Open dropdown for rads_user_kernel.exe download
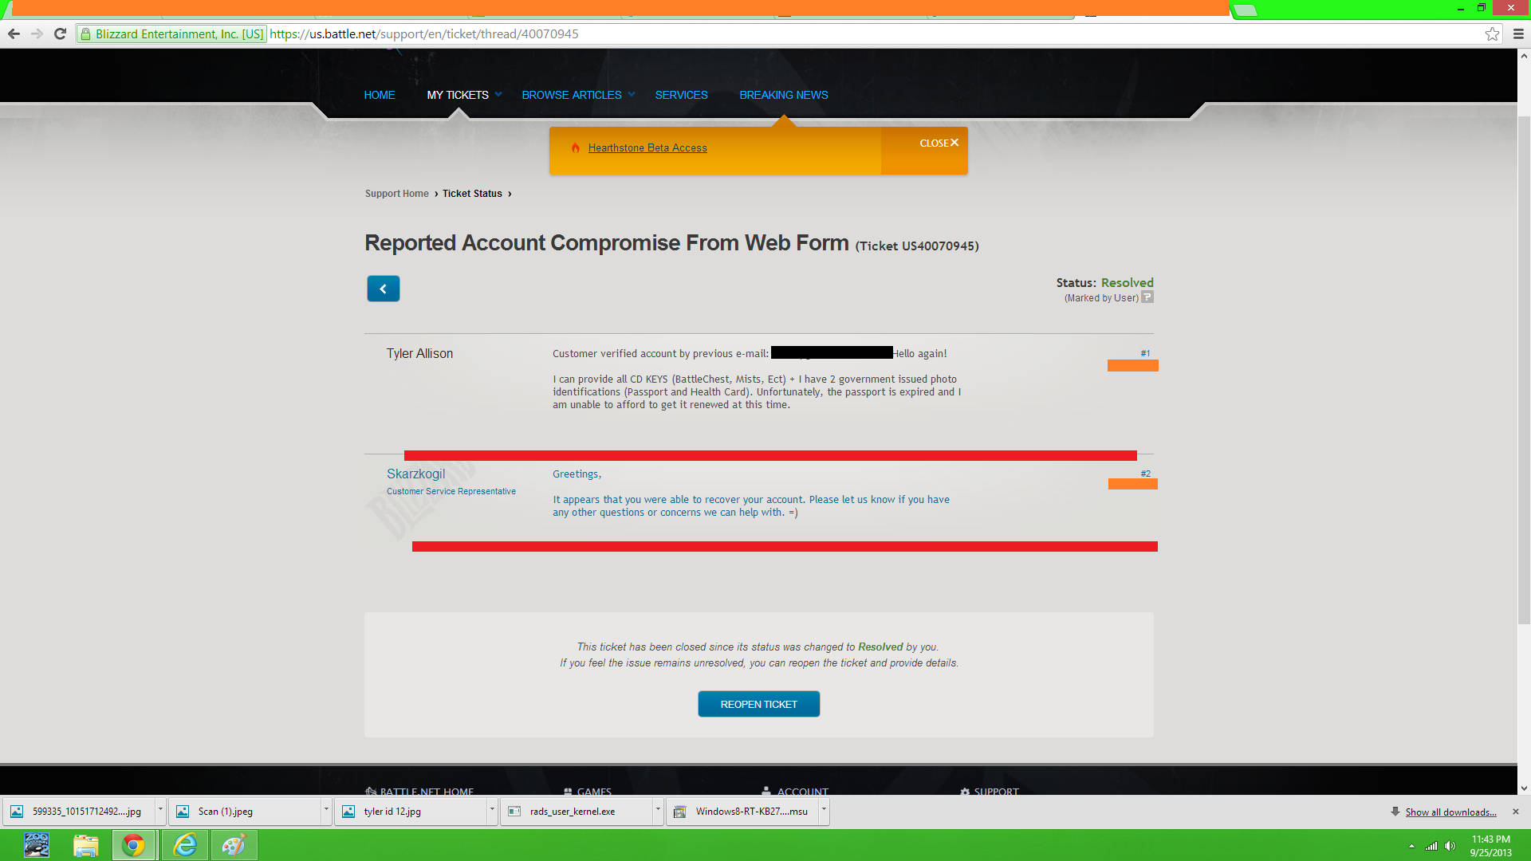The image size is (1531, 861). (658, 810)
